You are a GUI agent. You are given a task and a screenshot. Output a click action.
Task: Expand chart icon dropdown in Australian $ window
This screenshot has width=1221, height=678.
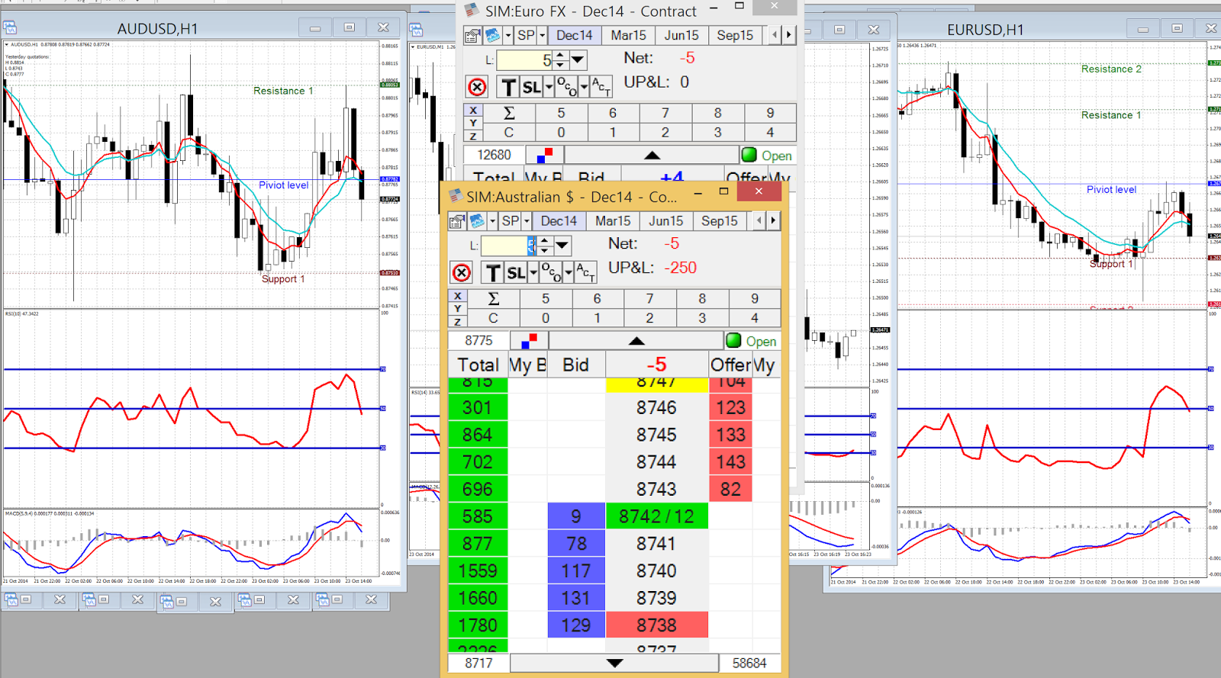click(x=492, y=221)
